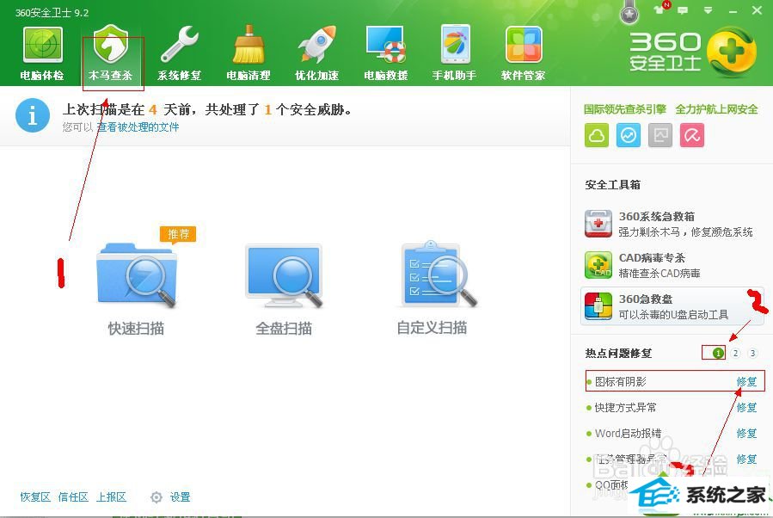
Task: Open 手机助手 phone icon
Action: click(x=455, y=45)
